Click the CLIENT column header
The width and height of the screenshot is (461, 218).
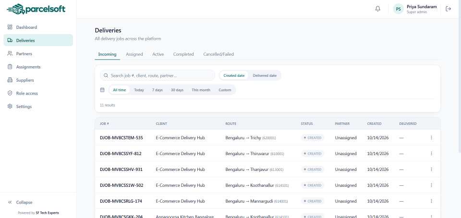161,124
